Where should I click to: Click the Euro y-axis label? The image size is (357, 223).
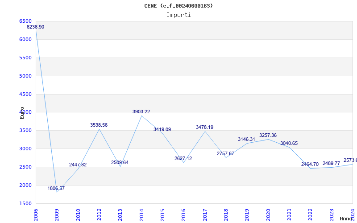(22, 113)
